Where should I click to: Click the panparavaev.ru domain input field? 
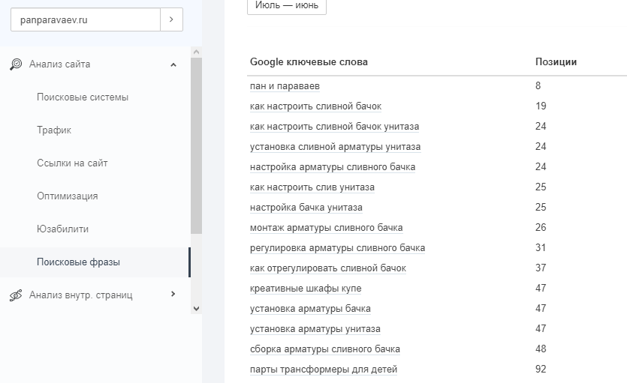tap(86, 20)
